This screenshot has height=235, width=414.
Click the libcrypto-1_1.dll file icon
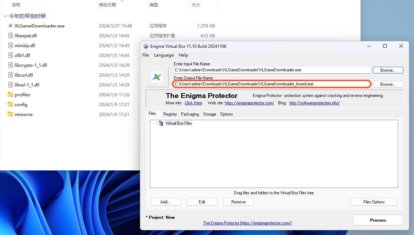(10, 65)
